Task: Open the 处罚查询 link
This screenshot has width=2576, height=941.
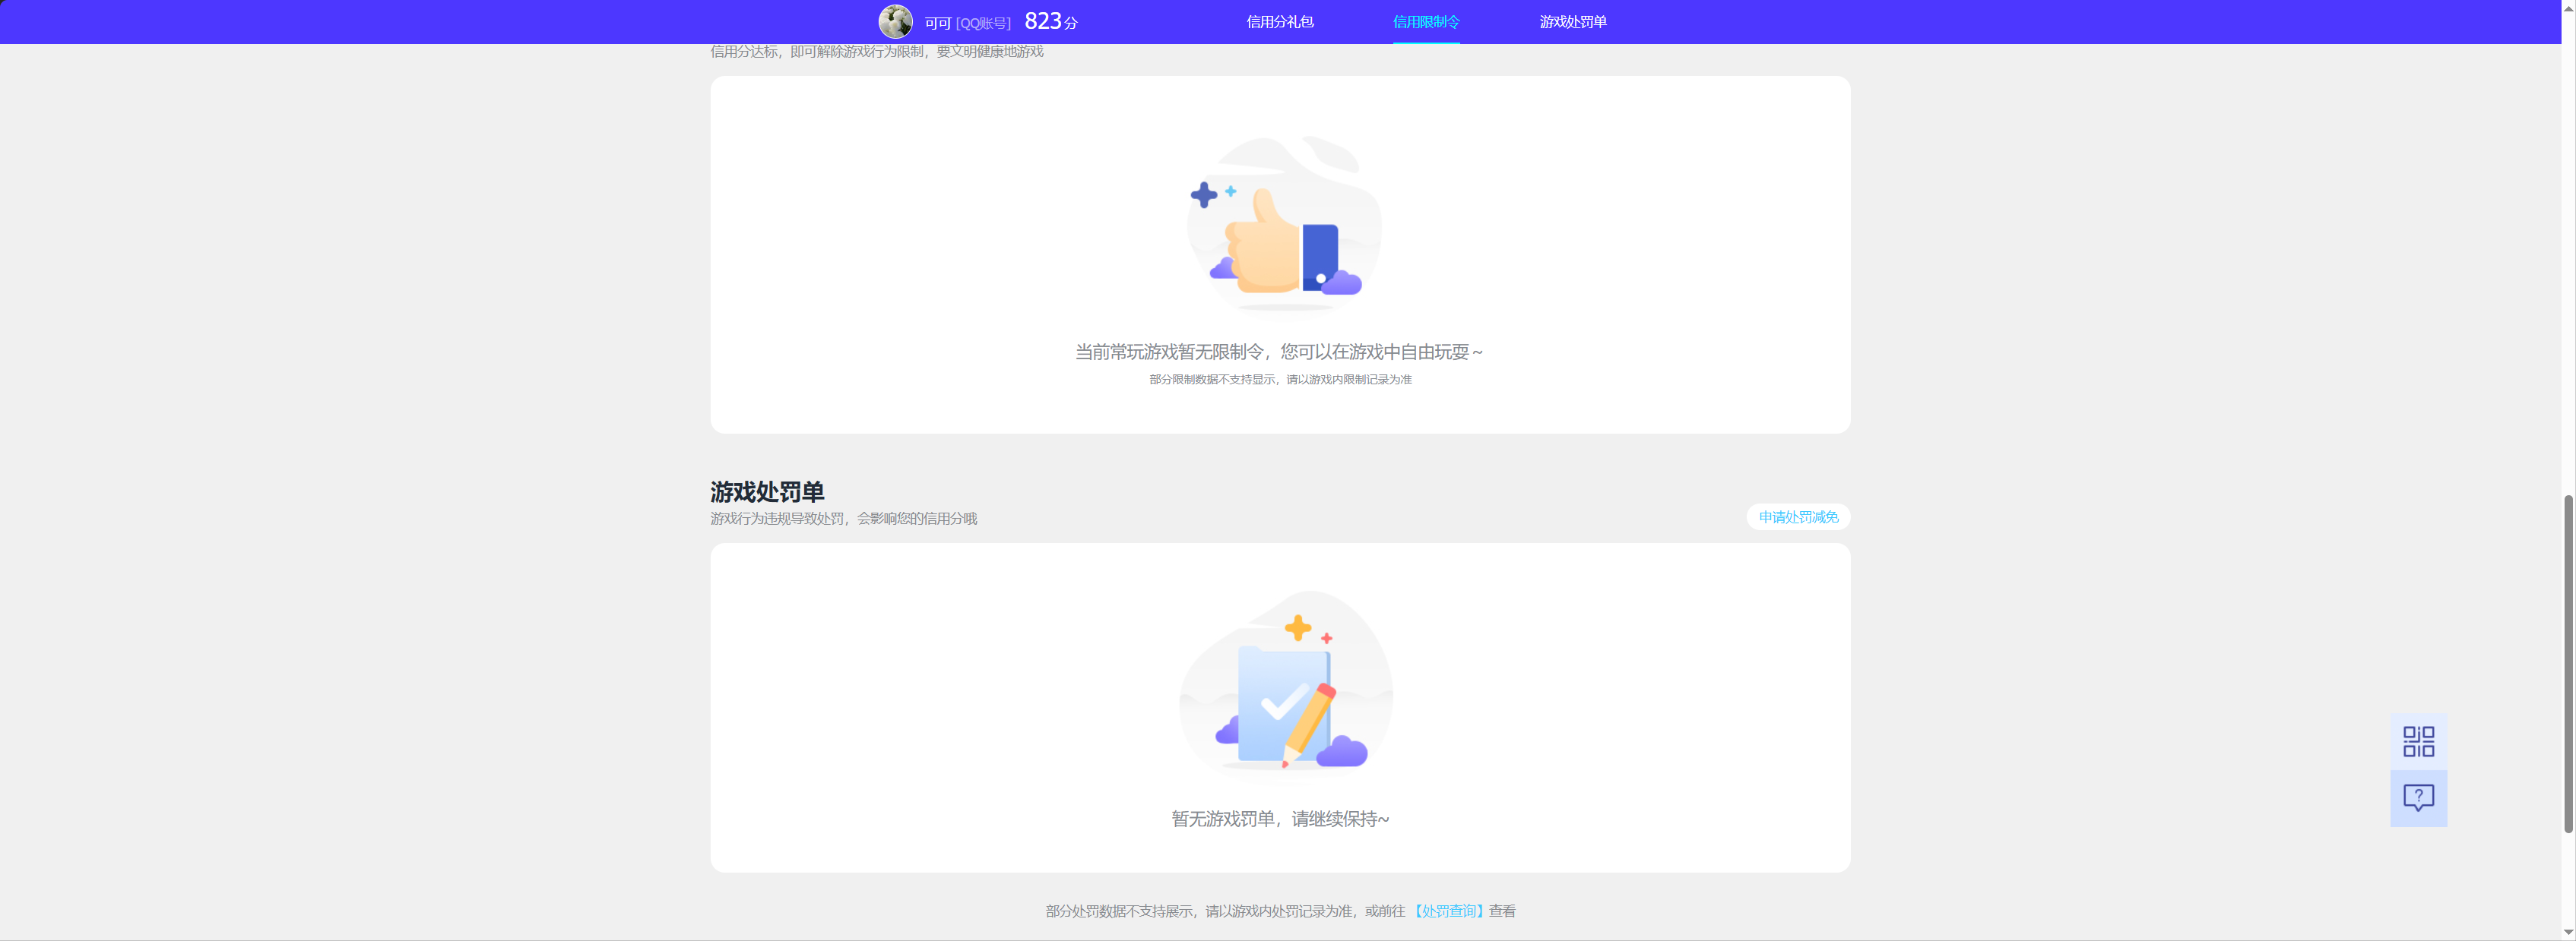Action: click(1449, 911)
